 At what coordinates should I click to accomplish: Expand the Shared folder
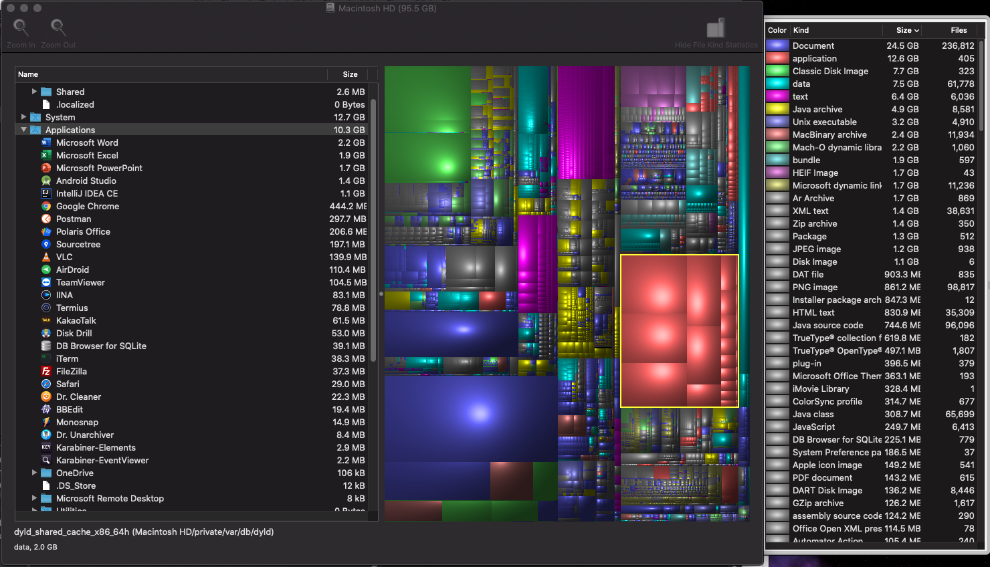tap(34, 92)
